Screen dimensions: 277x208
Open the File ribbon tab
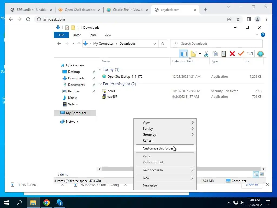pyautogui.click(x=61, y=35)
